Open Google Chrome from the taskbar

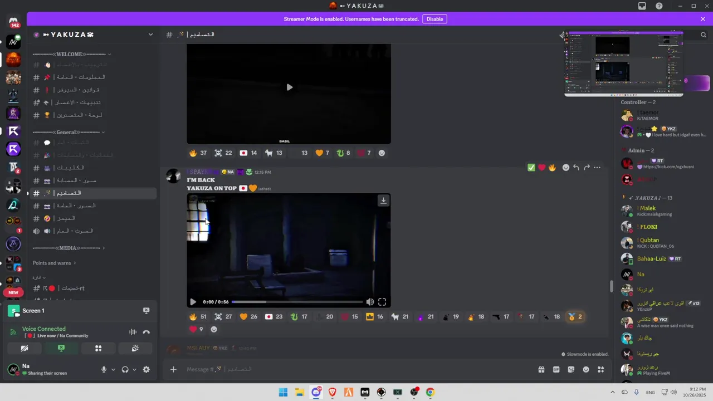pos(430,392)
